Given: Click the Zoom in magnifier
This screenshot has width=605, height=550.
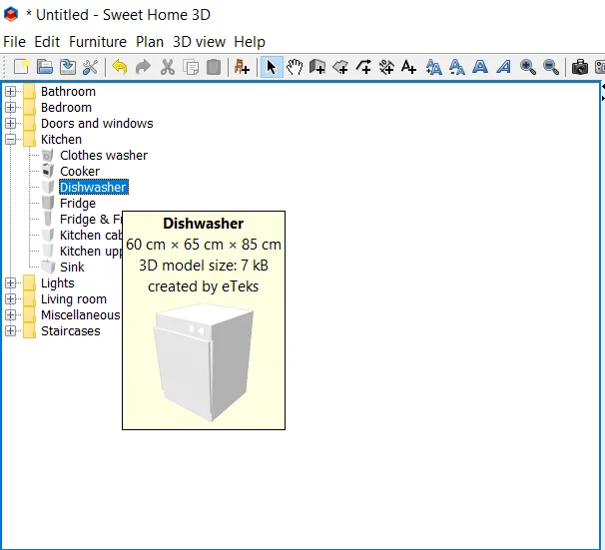Looking at the screenshot, I should tap(527, 67).
